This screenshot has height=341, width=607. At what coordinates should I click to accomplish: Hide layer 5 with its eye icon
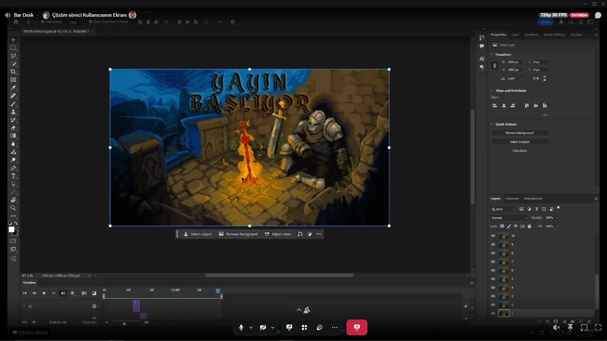pyautogui.click(x=493, y=279)
